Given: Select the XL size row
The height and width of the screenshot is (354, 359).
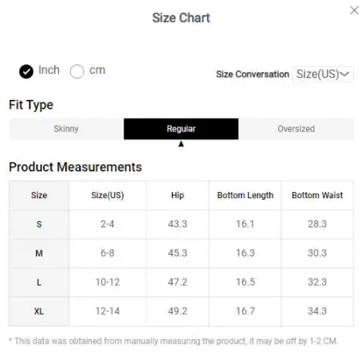Looking at the screenshot, I should tap(181, 312).
